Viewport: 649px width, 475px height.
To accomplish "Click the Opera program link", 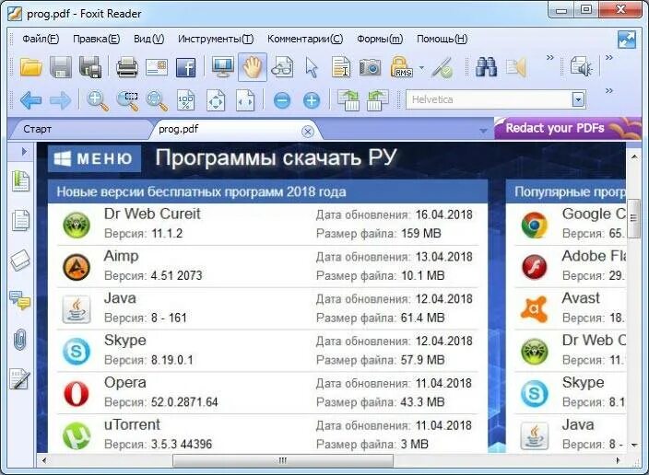I will pyautogui.click(x=125, y=382).
